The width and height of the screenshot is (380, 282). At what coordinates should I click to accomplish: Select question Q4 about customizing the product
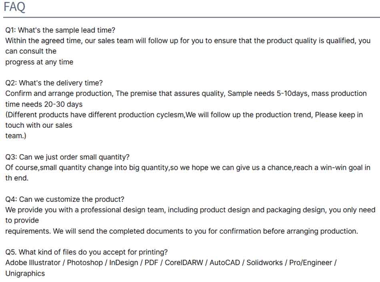pyautogui.click(x=65, y=199)
